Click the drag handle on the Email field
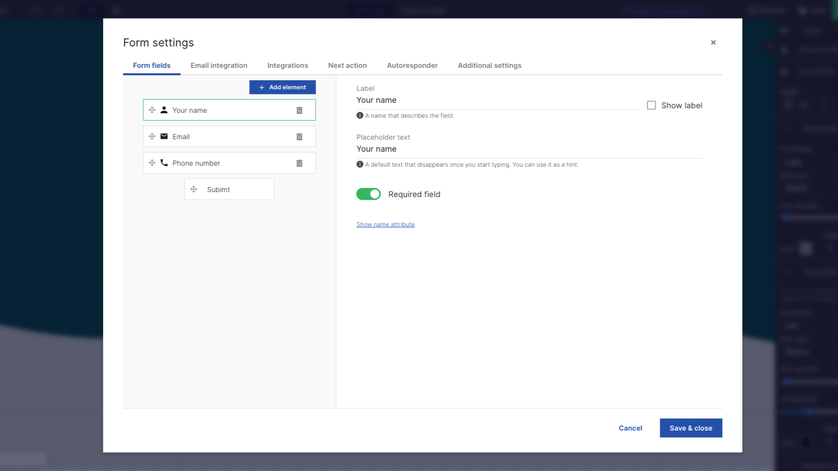The width and height of the screenshot is (838, 471). coord(152,136)
